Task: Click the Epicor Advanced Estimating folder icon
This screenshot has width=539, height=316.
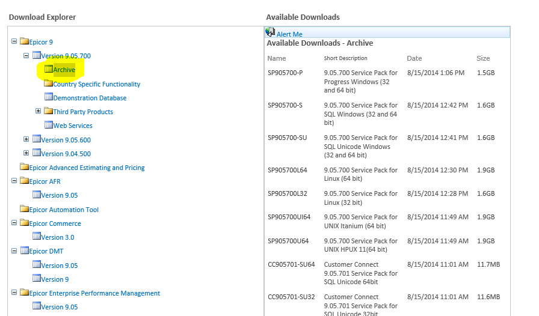Action: [x=24, y=166]
